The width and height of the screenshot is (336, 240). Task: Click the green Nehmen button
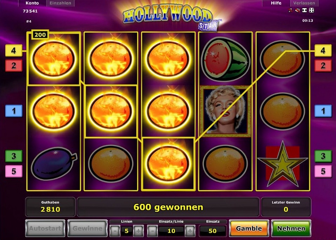point(291,228)
